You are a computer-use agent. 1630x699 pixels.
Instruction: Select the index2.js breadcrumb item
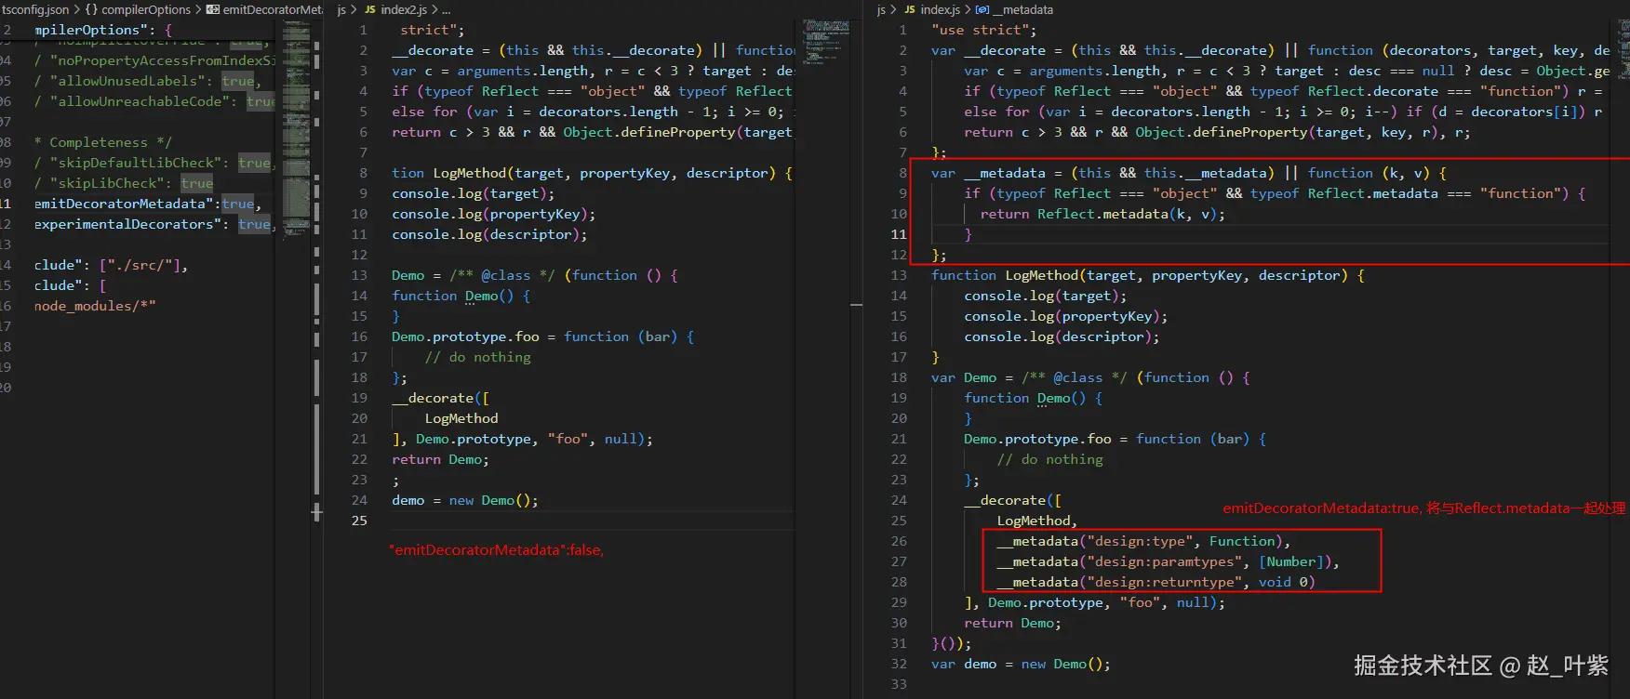tap(404, 9)
